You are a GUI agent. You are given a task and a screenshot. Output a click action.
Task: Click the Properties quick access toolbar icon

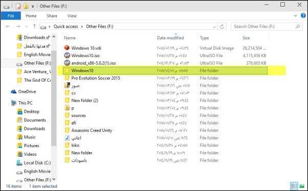point(18,6)
